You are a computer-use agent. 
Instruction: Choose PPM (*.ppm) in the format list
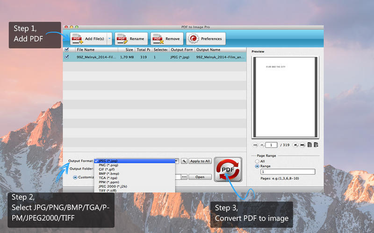pos(135,182)
